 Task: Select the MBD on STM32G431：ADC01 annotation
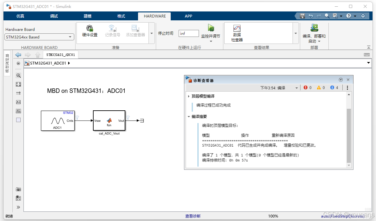point(86,91)
